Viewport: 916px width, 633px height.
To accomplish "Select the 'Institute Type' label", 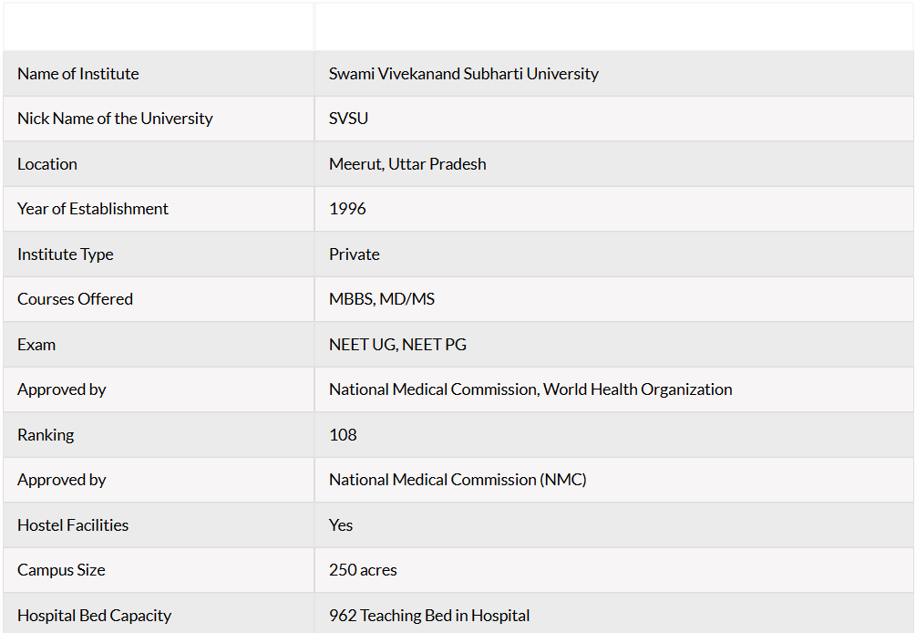I will 66,254.
